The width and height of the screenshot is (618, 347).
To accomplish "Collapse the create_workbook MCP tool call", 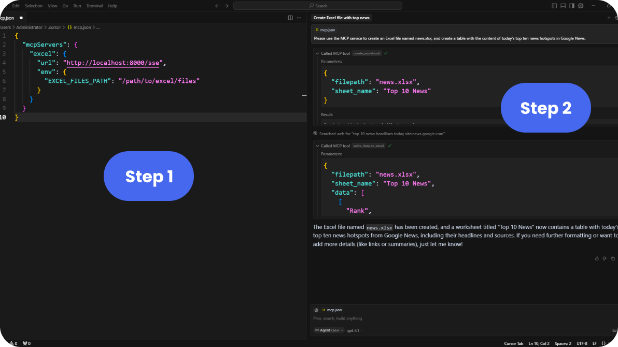I will [x=317, y=53].
